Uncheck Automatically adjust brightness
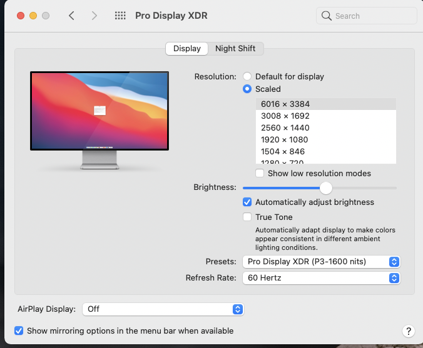The image size is (423, 348). click(x=247, y=202)
